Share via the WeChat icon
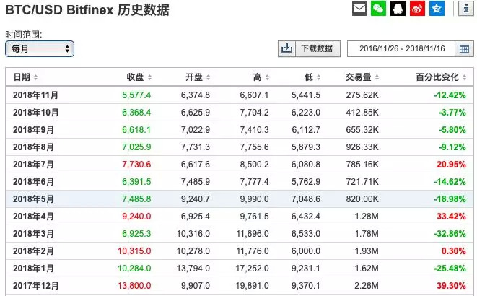The height and width of the screenshot is (296, 477). (x=379, y=9)
